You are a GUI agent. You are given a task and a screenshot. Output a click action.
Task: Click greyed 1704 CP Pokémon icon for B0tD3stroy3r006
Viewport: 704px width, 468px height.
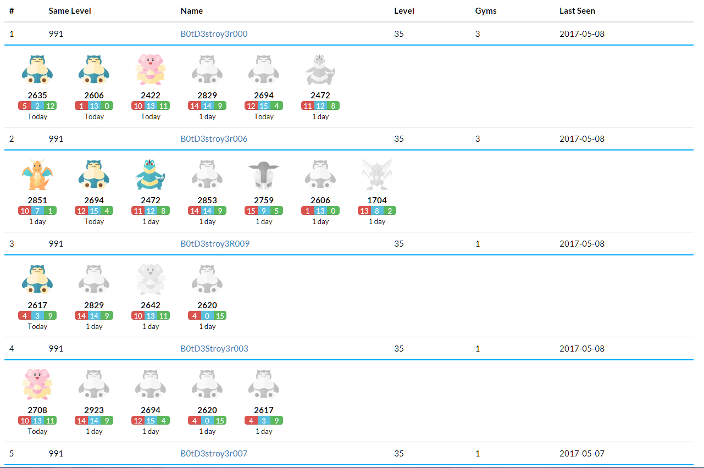coord(377,174)
